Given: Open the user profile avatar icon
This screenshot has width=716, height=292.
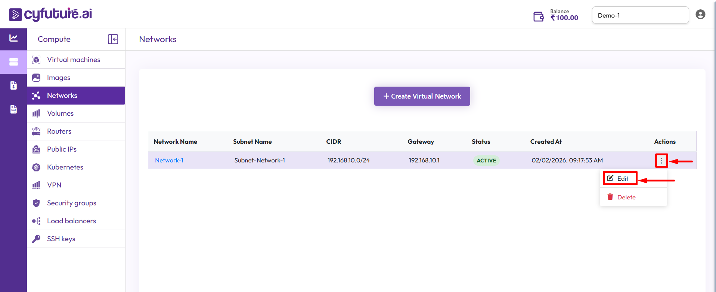Looking at the screenshot, I should click(x=700, y=15).
